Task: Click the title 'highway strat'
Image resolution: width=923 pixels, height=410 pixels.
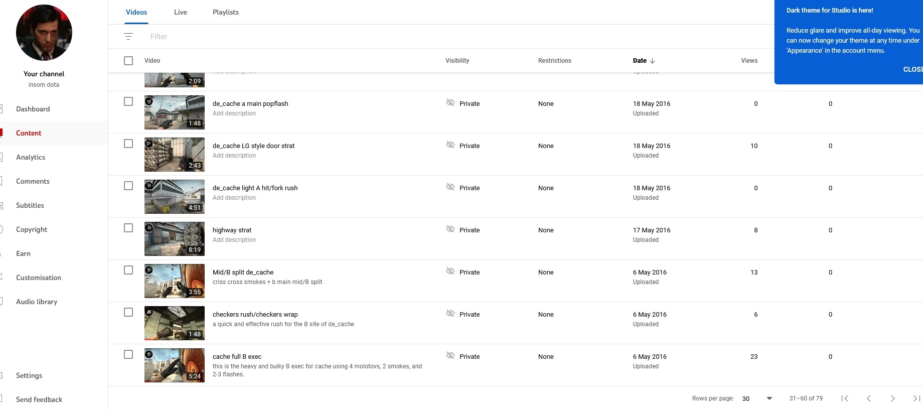Action: point(232,230)
